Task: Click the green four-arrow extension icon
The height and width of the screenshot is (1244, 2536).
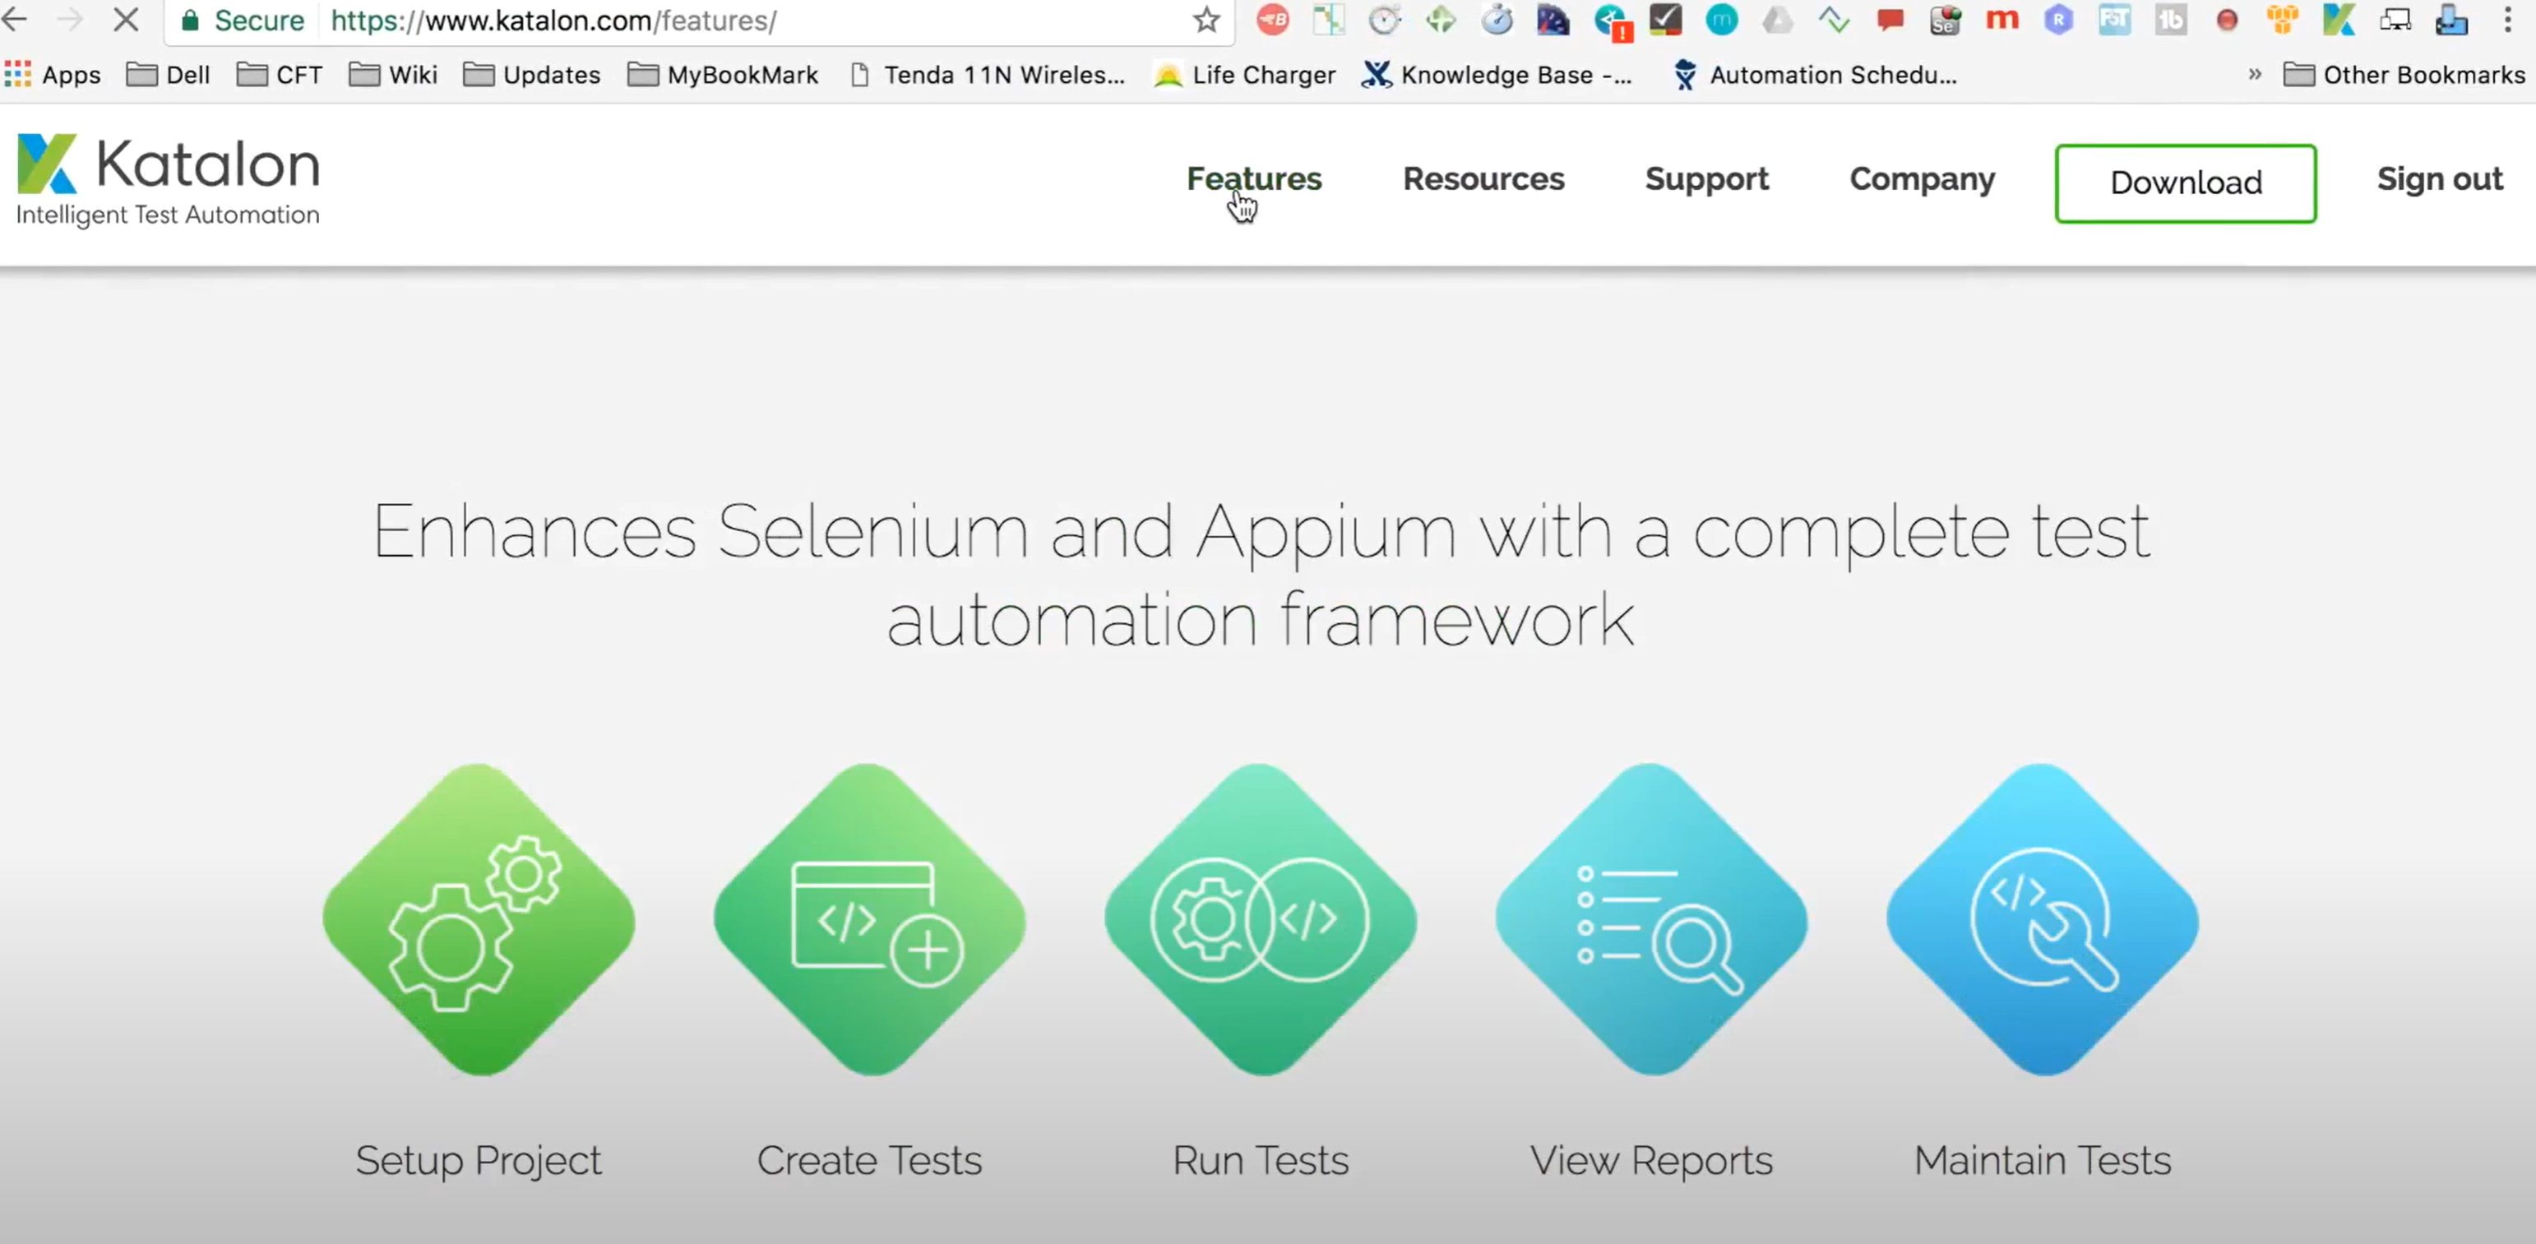Action: [x=1441, y=20]
